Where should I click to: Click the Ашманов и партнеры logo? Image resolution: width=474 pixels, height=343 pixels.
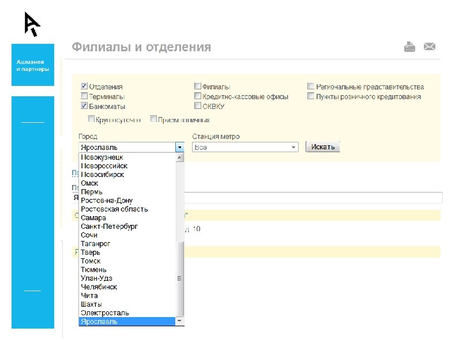coord(32,65)
